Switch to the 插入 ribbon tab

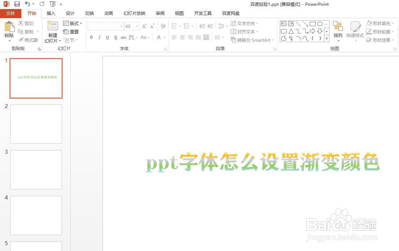click(x=51, y=13)
